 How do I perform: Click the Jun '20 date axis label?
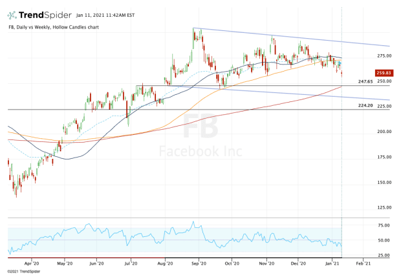(x=96, y=263)
